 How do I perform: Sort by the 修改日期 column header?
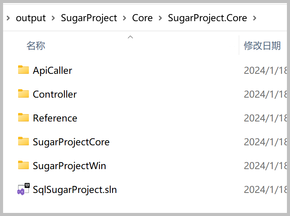pos(262,46)
